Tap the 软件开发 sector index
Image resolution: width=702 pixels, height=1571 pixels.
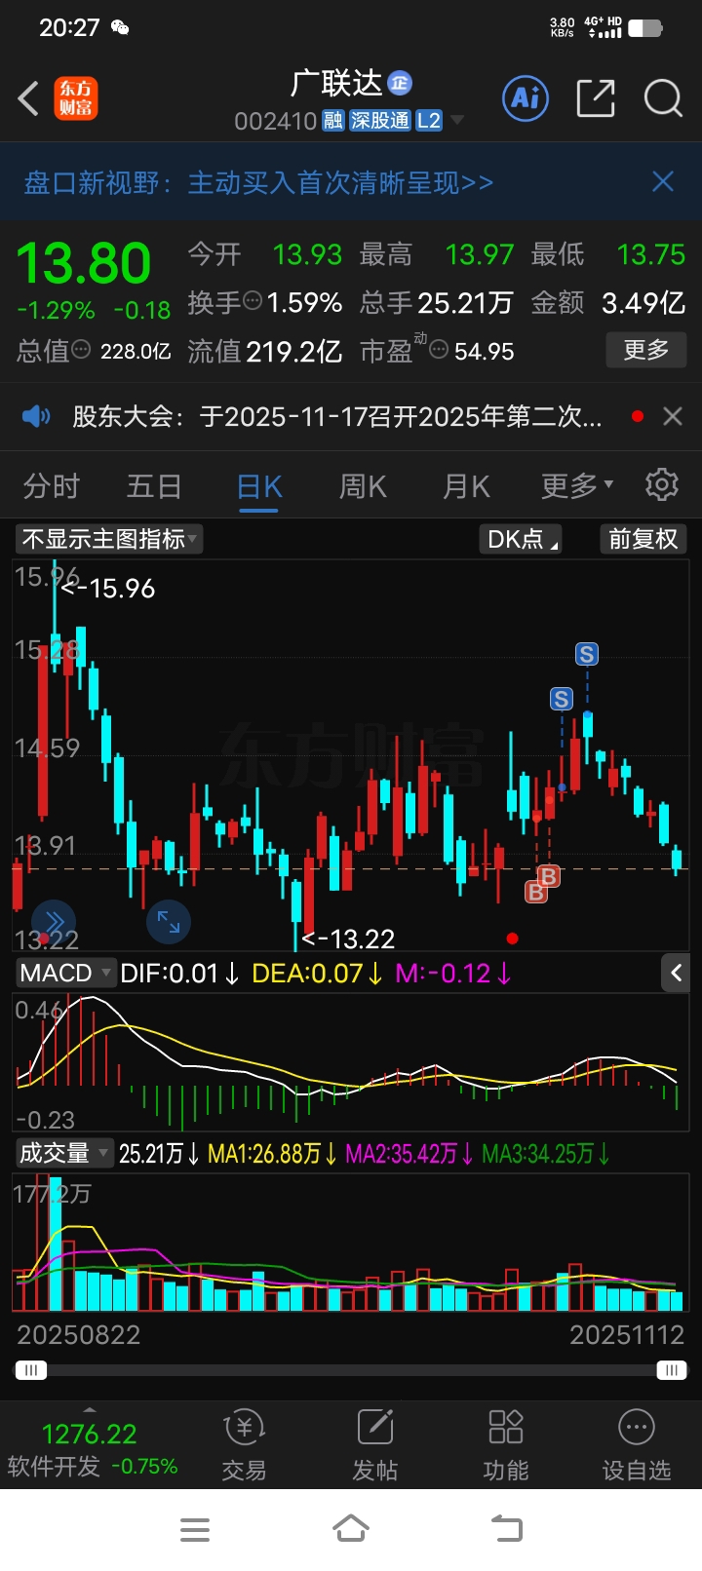[x=92, y=1449]
